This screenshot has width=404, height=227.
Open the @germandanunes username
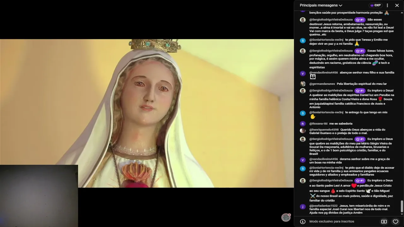pyautogui.click(x=322, y=84)
